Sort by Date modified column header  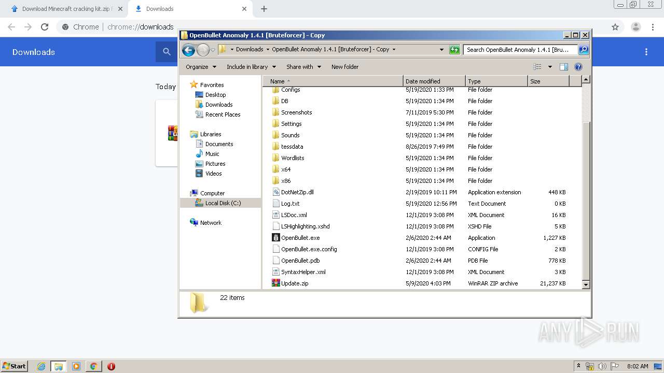(434, 81)
